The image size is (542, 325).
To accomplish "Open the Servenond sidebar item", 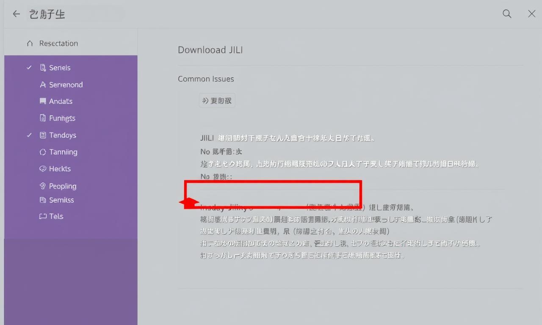I will coord(66,85).
